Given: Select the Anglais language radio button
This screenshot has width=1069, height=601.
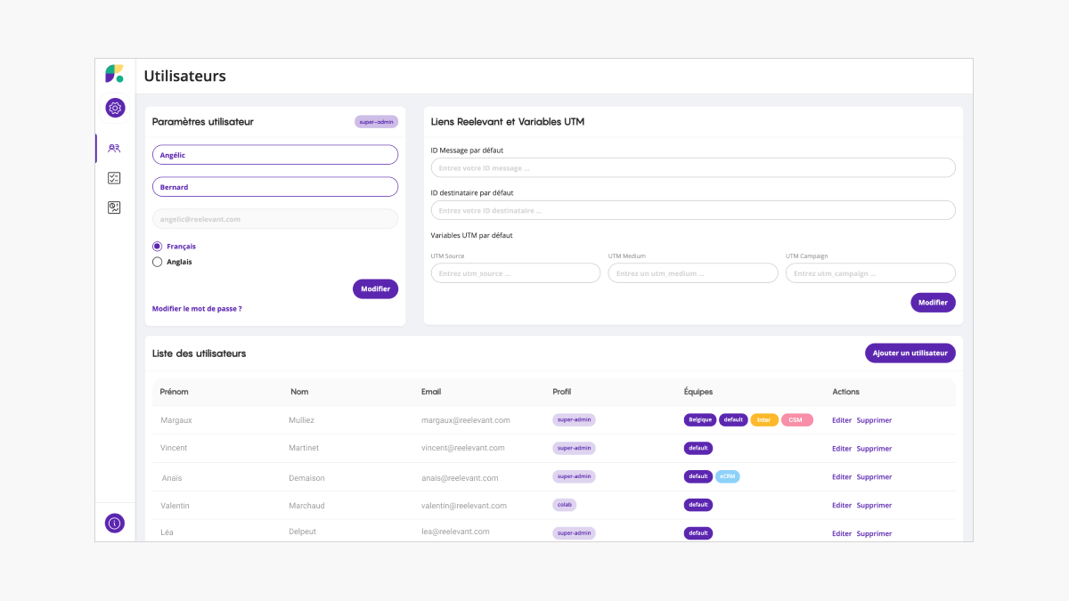Looking at the screenshot, I should (158, 262).
